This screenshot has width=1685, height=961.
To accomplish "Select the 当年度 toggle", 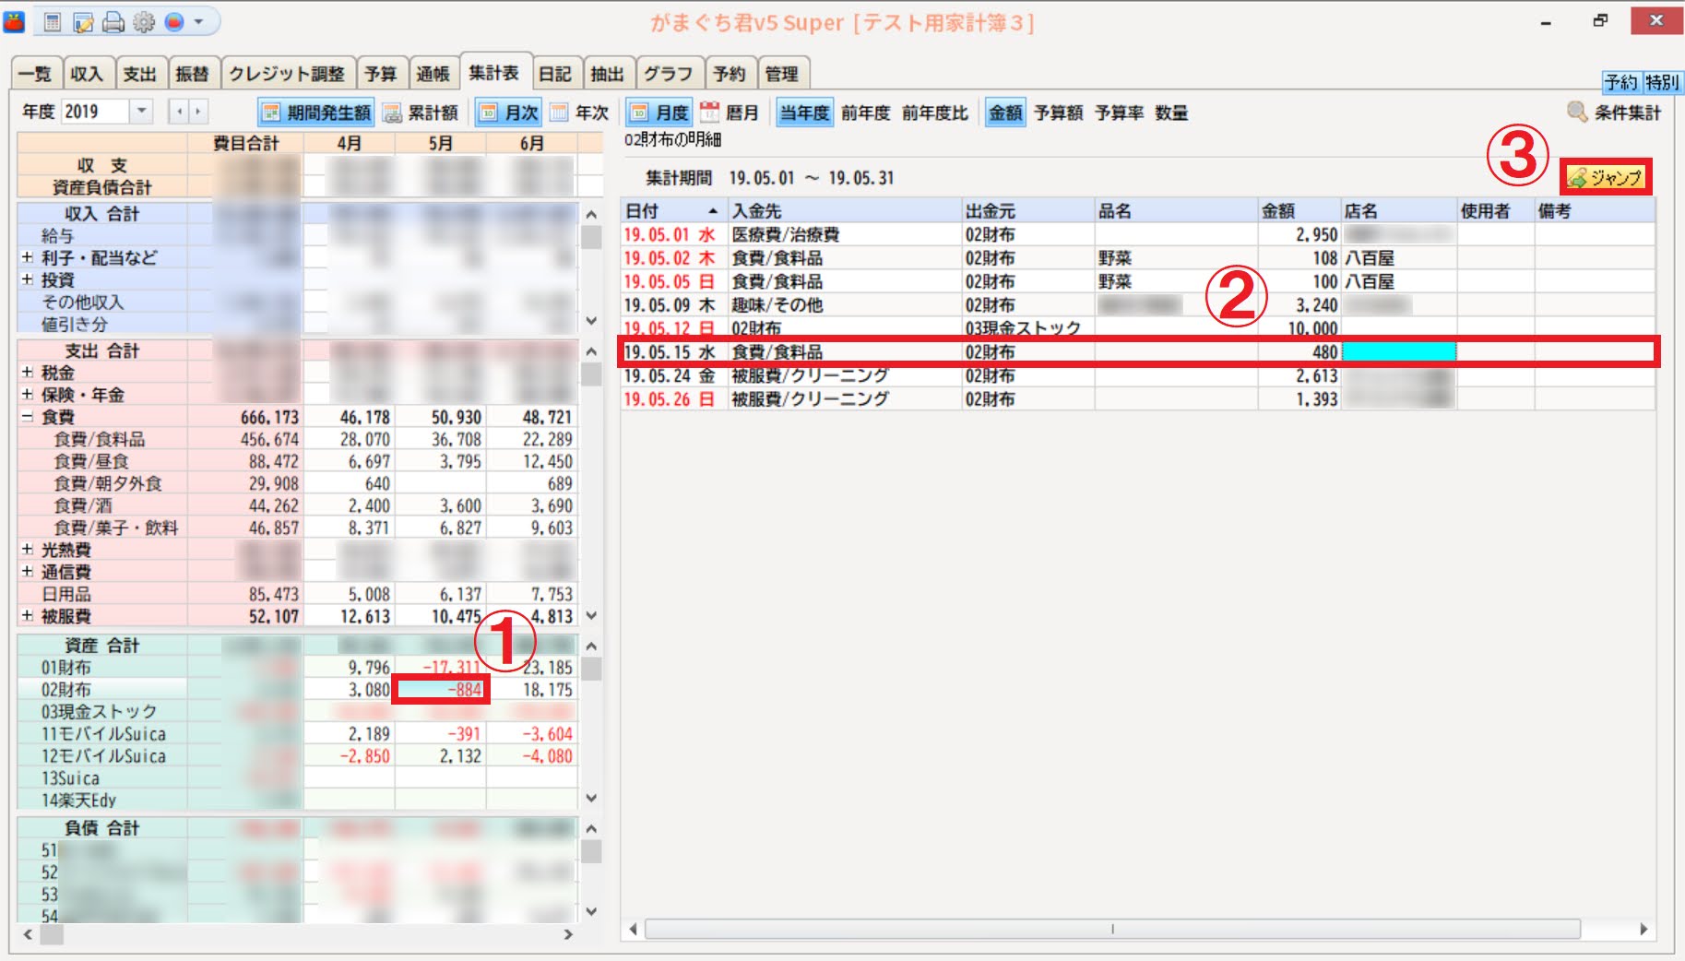I will coord(804,113).
